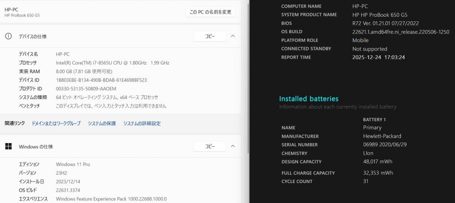Collapse the デバイスの仕様 section chevron
Image resolution: width=455 pixels, height=203 pixels.
[233, 36]
